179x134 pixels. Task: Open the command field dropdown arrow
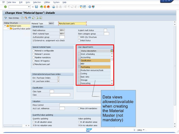coord(29,7)
